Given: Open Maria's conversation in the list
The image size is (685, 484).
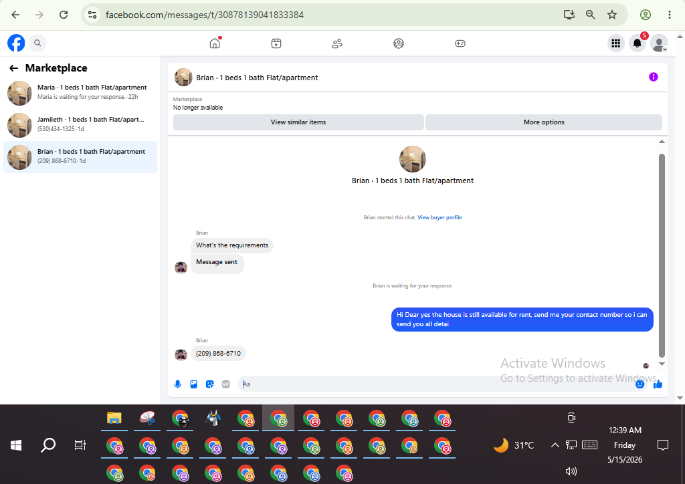Looking at the screenshot, I should click(x=80, y=92).
